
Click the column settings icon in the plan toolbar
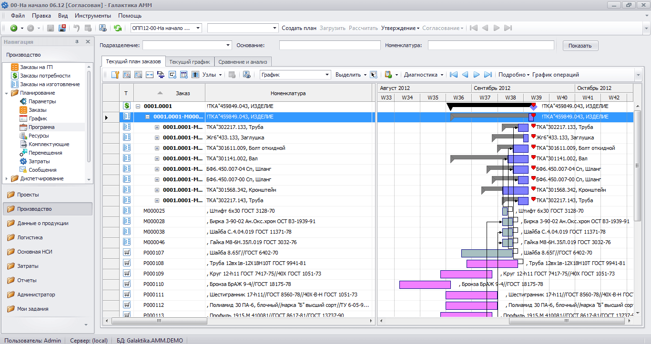183,75
